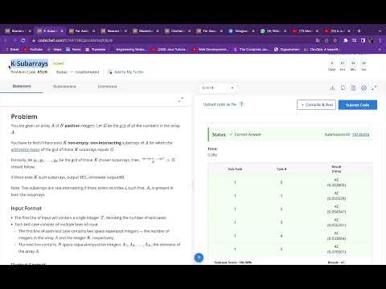Image resolution: width=386 pixels, height=289 pixels.
Task: Open the Java Tutorial bookmark
Action: (x=169, y=50)
